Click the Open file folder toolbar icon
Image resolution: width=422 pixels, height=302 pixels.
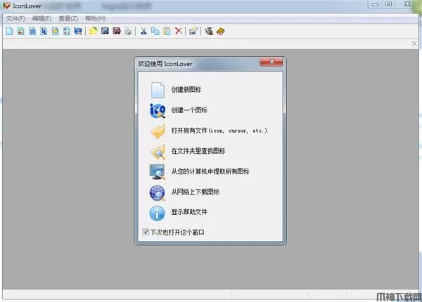[x=94, y=31]
